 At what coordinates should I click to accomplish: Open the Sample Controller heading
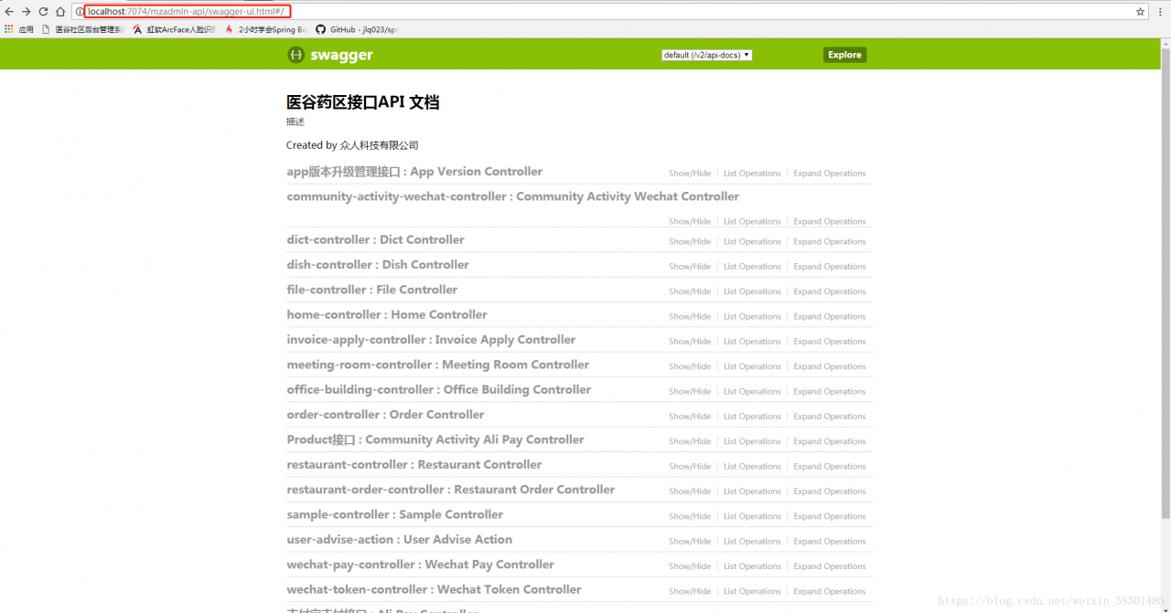pyautogui.click(x=394, y=514)
